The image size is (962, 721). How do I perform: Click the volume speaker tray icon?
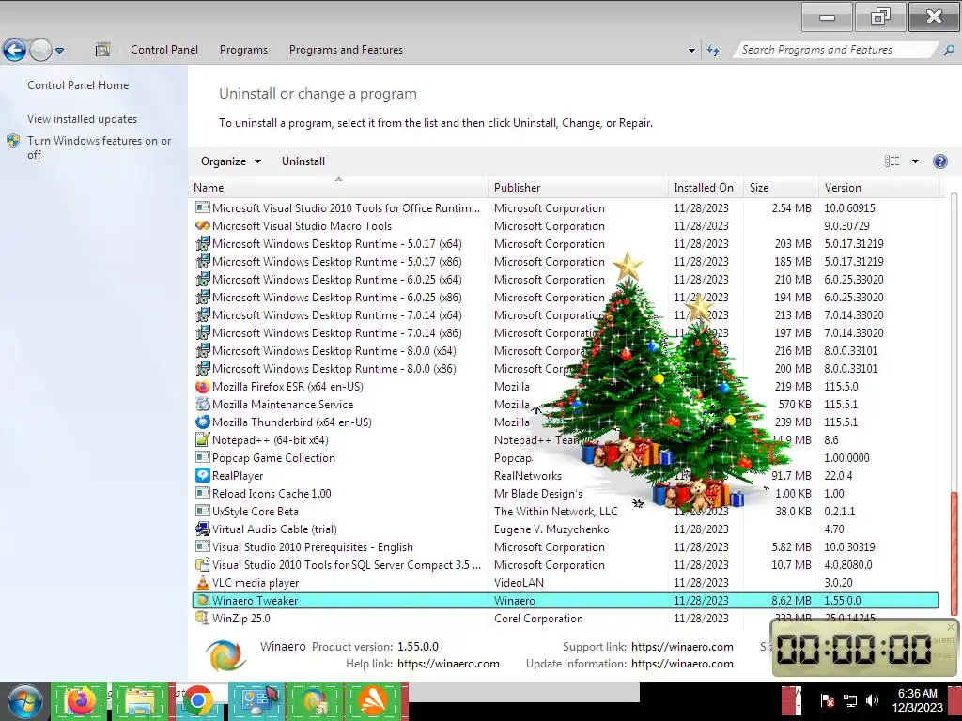(x=872, y=699)
